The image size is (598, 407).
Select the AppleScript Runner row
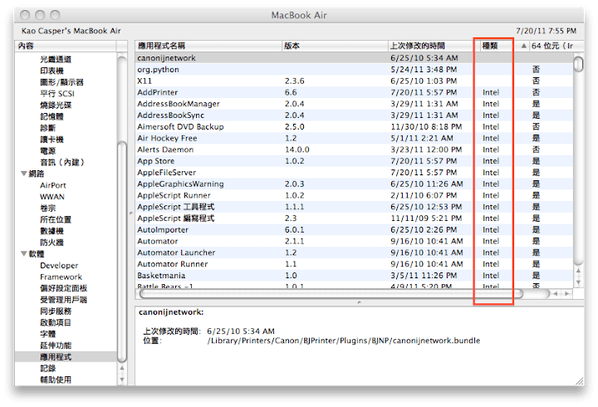tap(354, 195)
